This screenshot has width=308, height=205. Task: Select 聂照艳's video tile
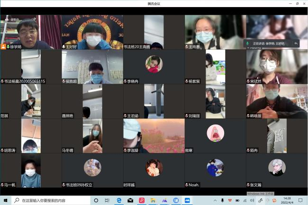pyautogui.click(x=92, y=101)
